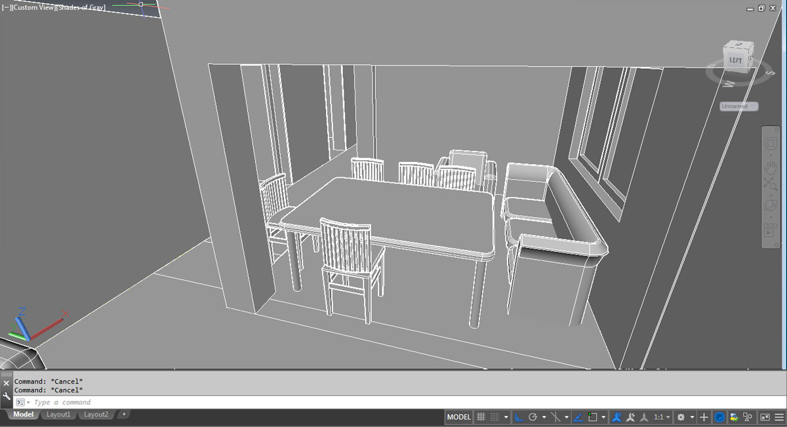Toggle polar tracking in status bar
Screen dimensions: 787x427
coord(533,417)
